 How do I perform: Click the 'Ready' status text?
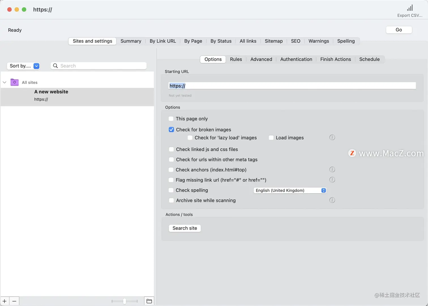[x=15, y=30]
